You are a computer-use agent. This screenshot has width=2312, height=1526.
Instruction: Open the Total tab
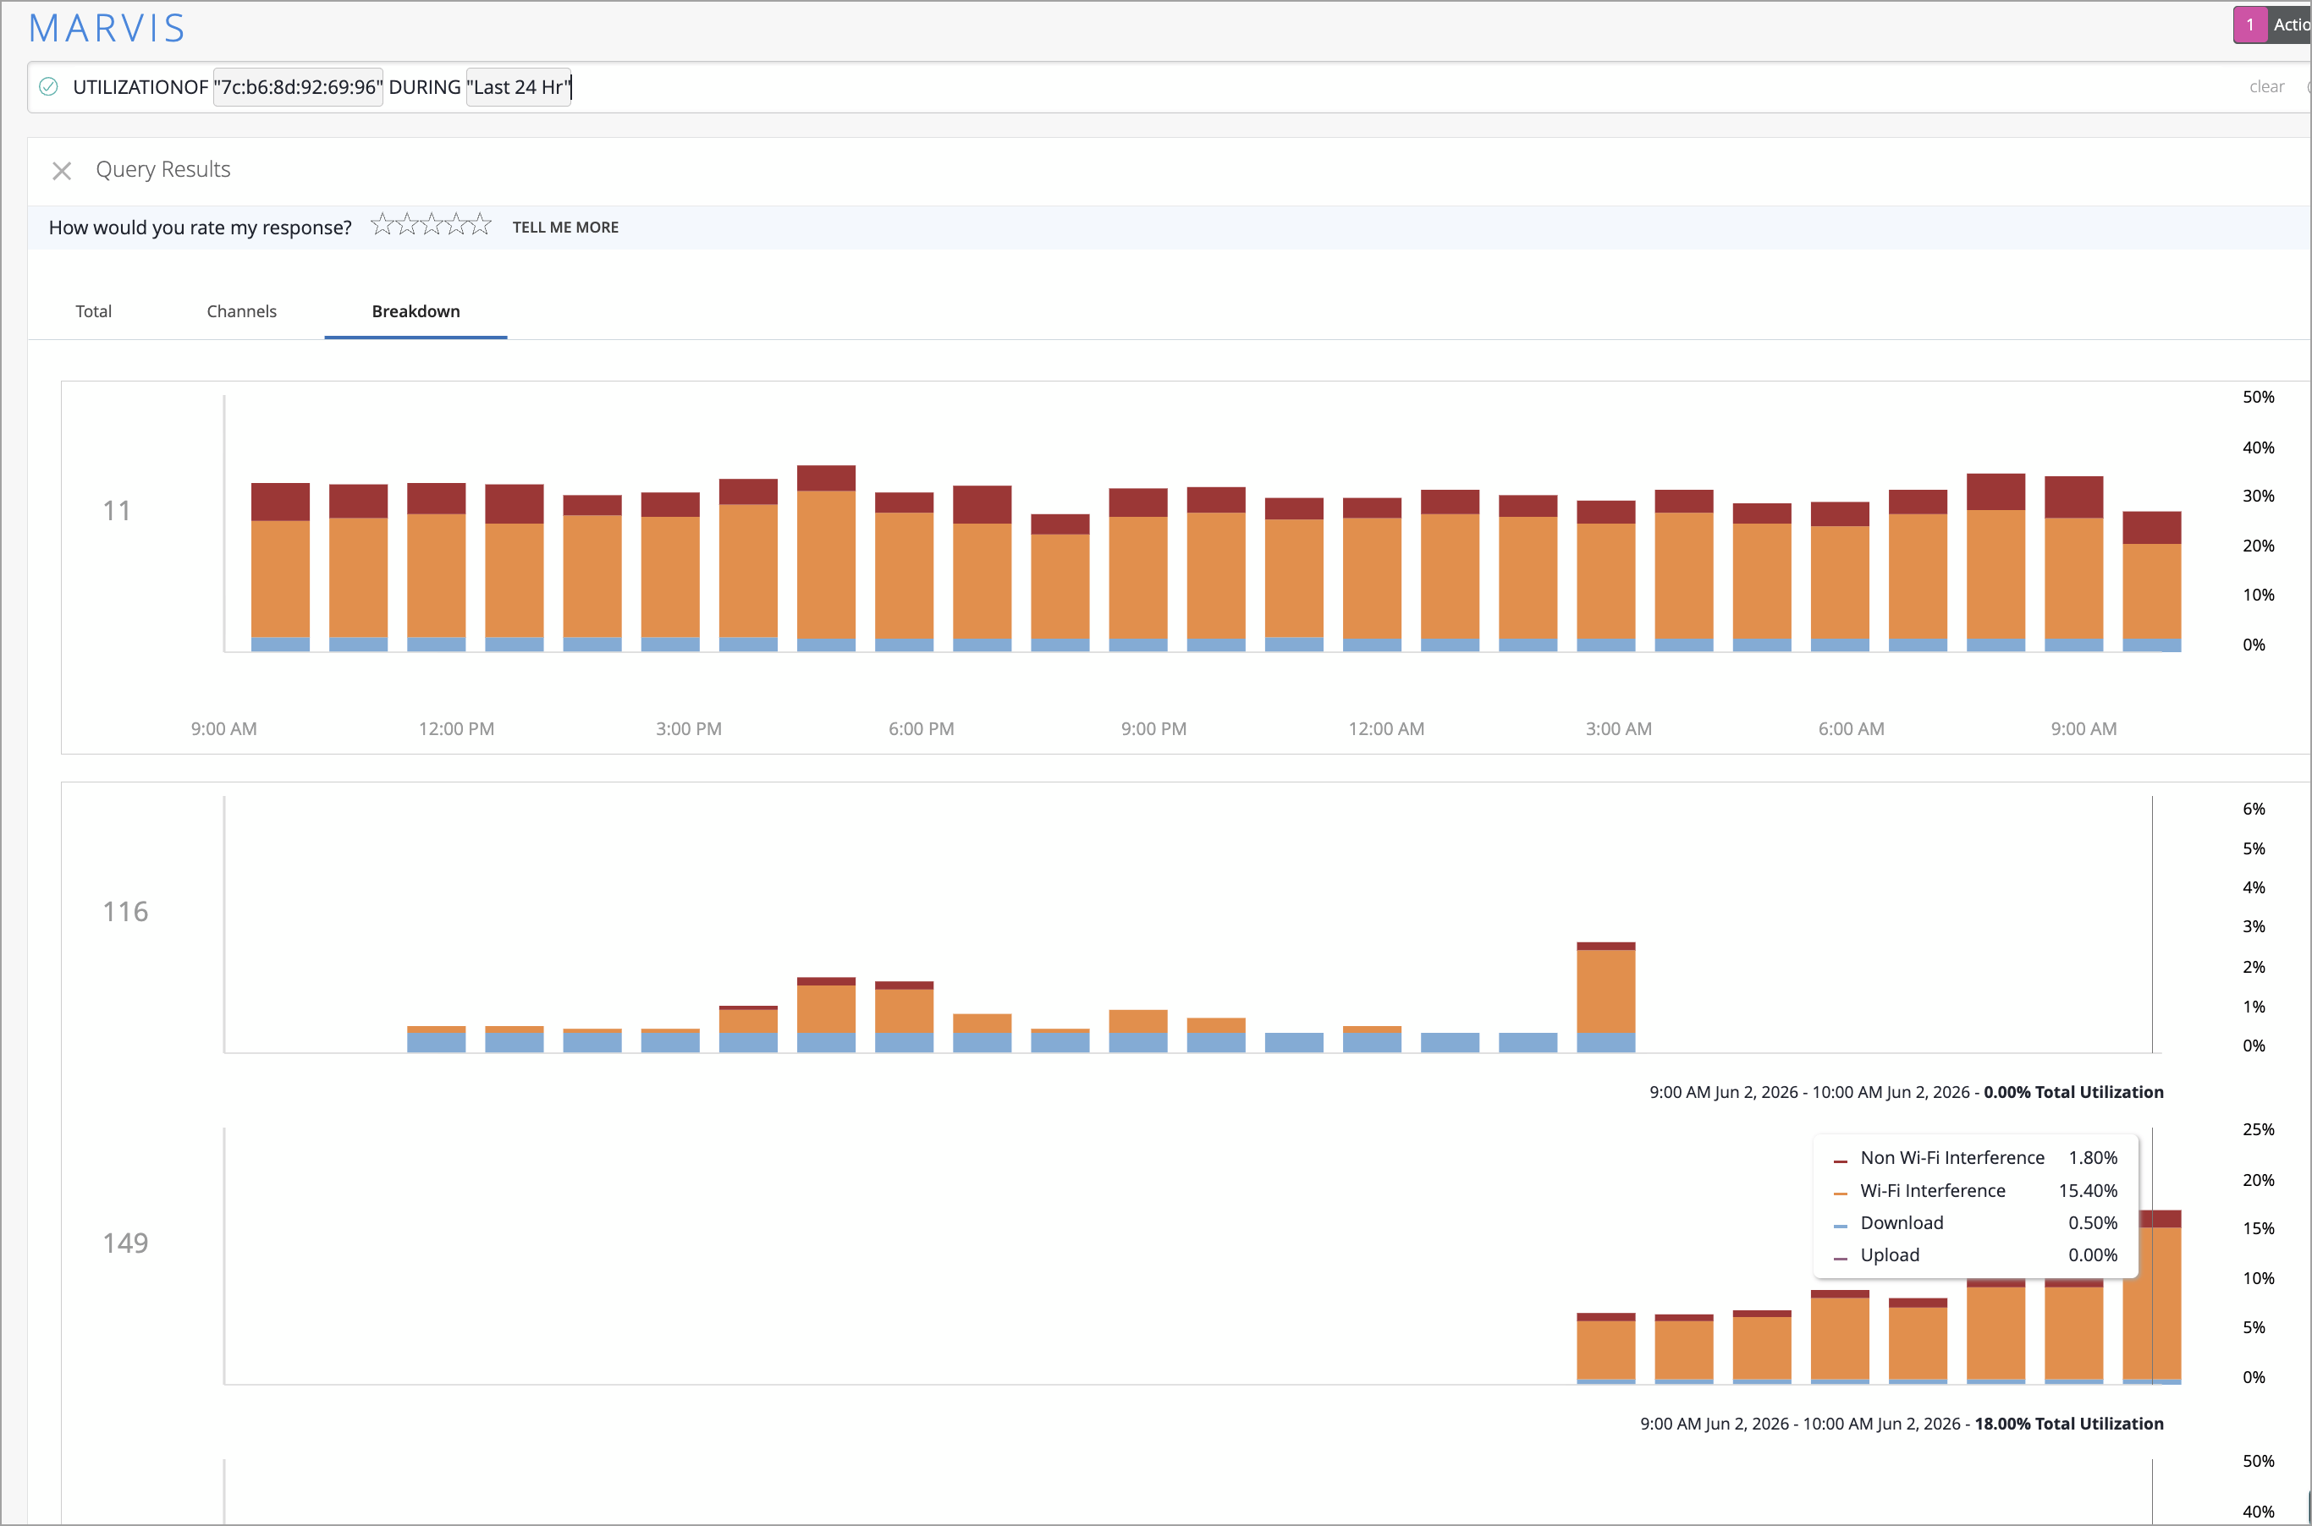click(x=93, y=311)
